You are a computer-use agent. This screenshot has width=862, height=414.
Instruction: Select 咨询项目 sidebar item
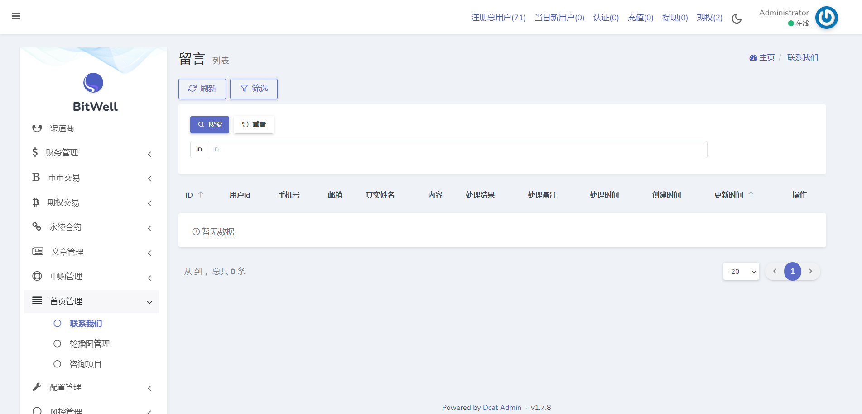85,364
